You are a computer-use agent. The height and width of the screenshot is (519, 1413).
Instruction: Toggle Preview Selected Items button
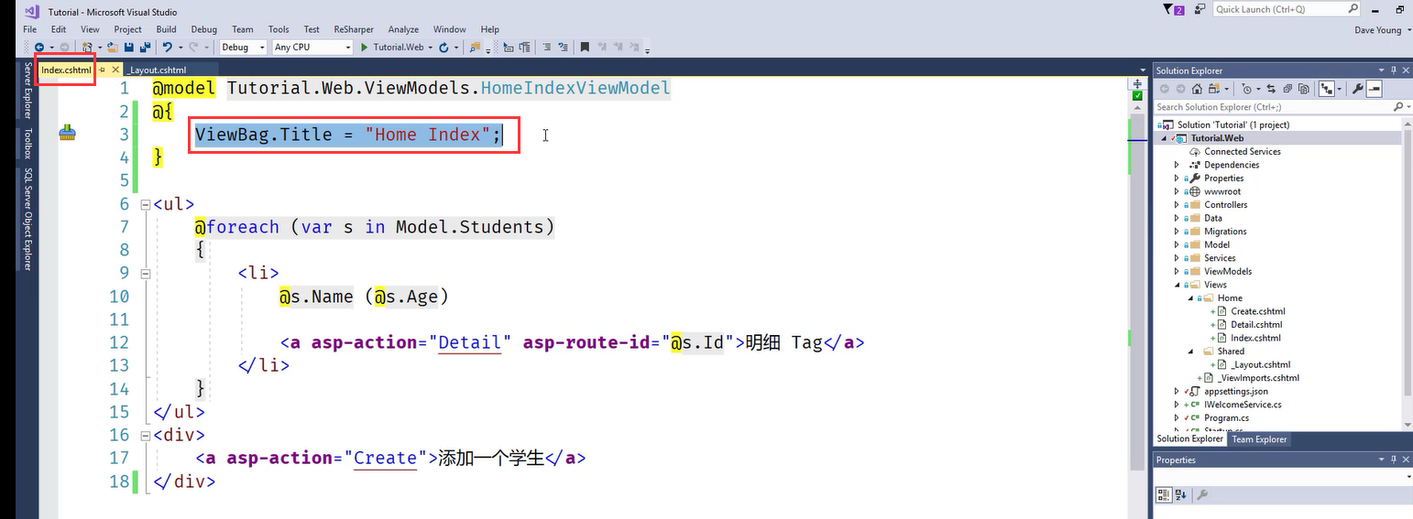[x=1374, y=89]
